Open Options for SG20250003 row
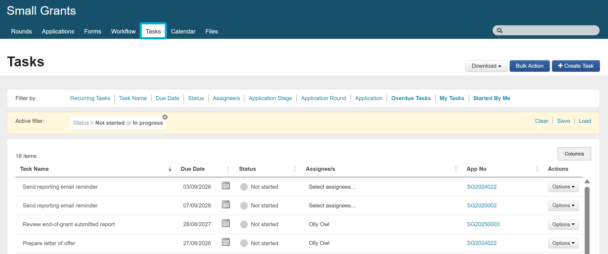Image resolution: width=608 pixels, height=254 pixels. tap(563, 225)
